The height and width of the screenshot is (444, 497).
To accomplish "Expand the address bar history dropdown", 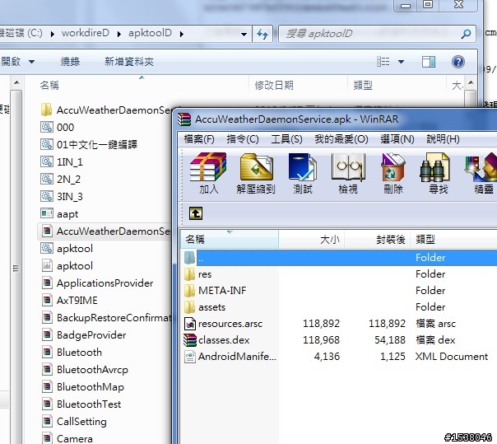I will [244, 34].
